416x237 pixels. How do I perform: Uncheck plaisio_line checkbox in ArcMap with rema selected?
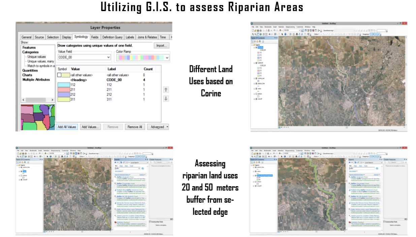tap(22, 167)
